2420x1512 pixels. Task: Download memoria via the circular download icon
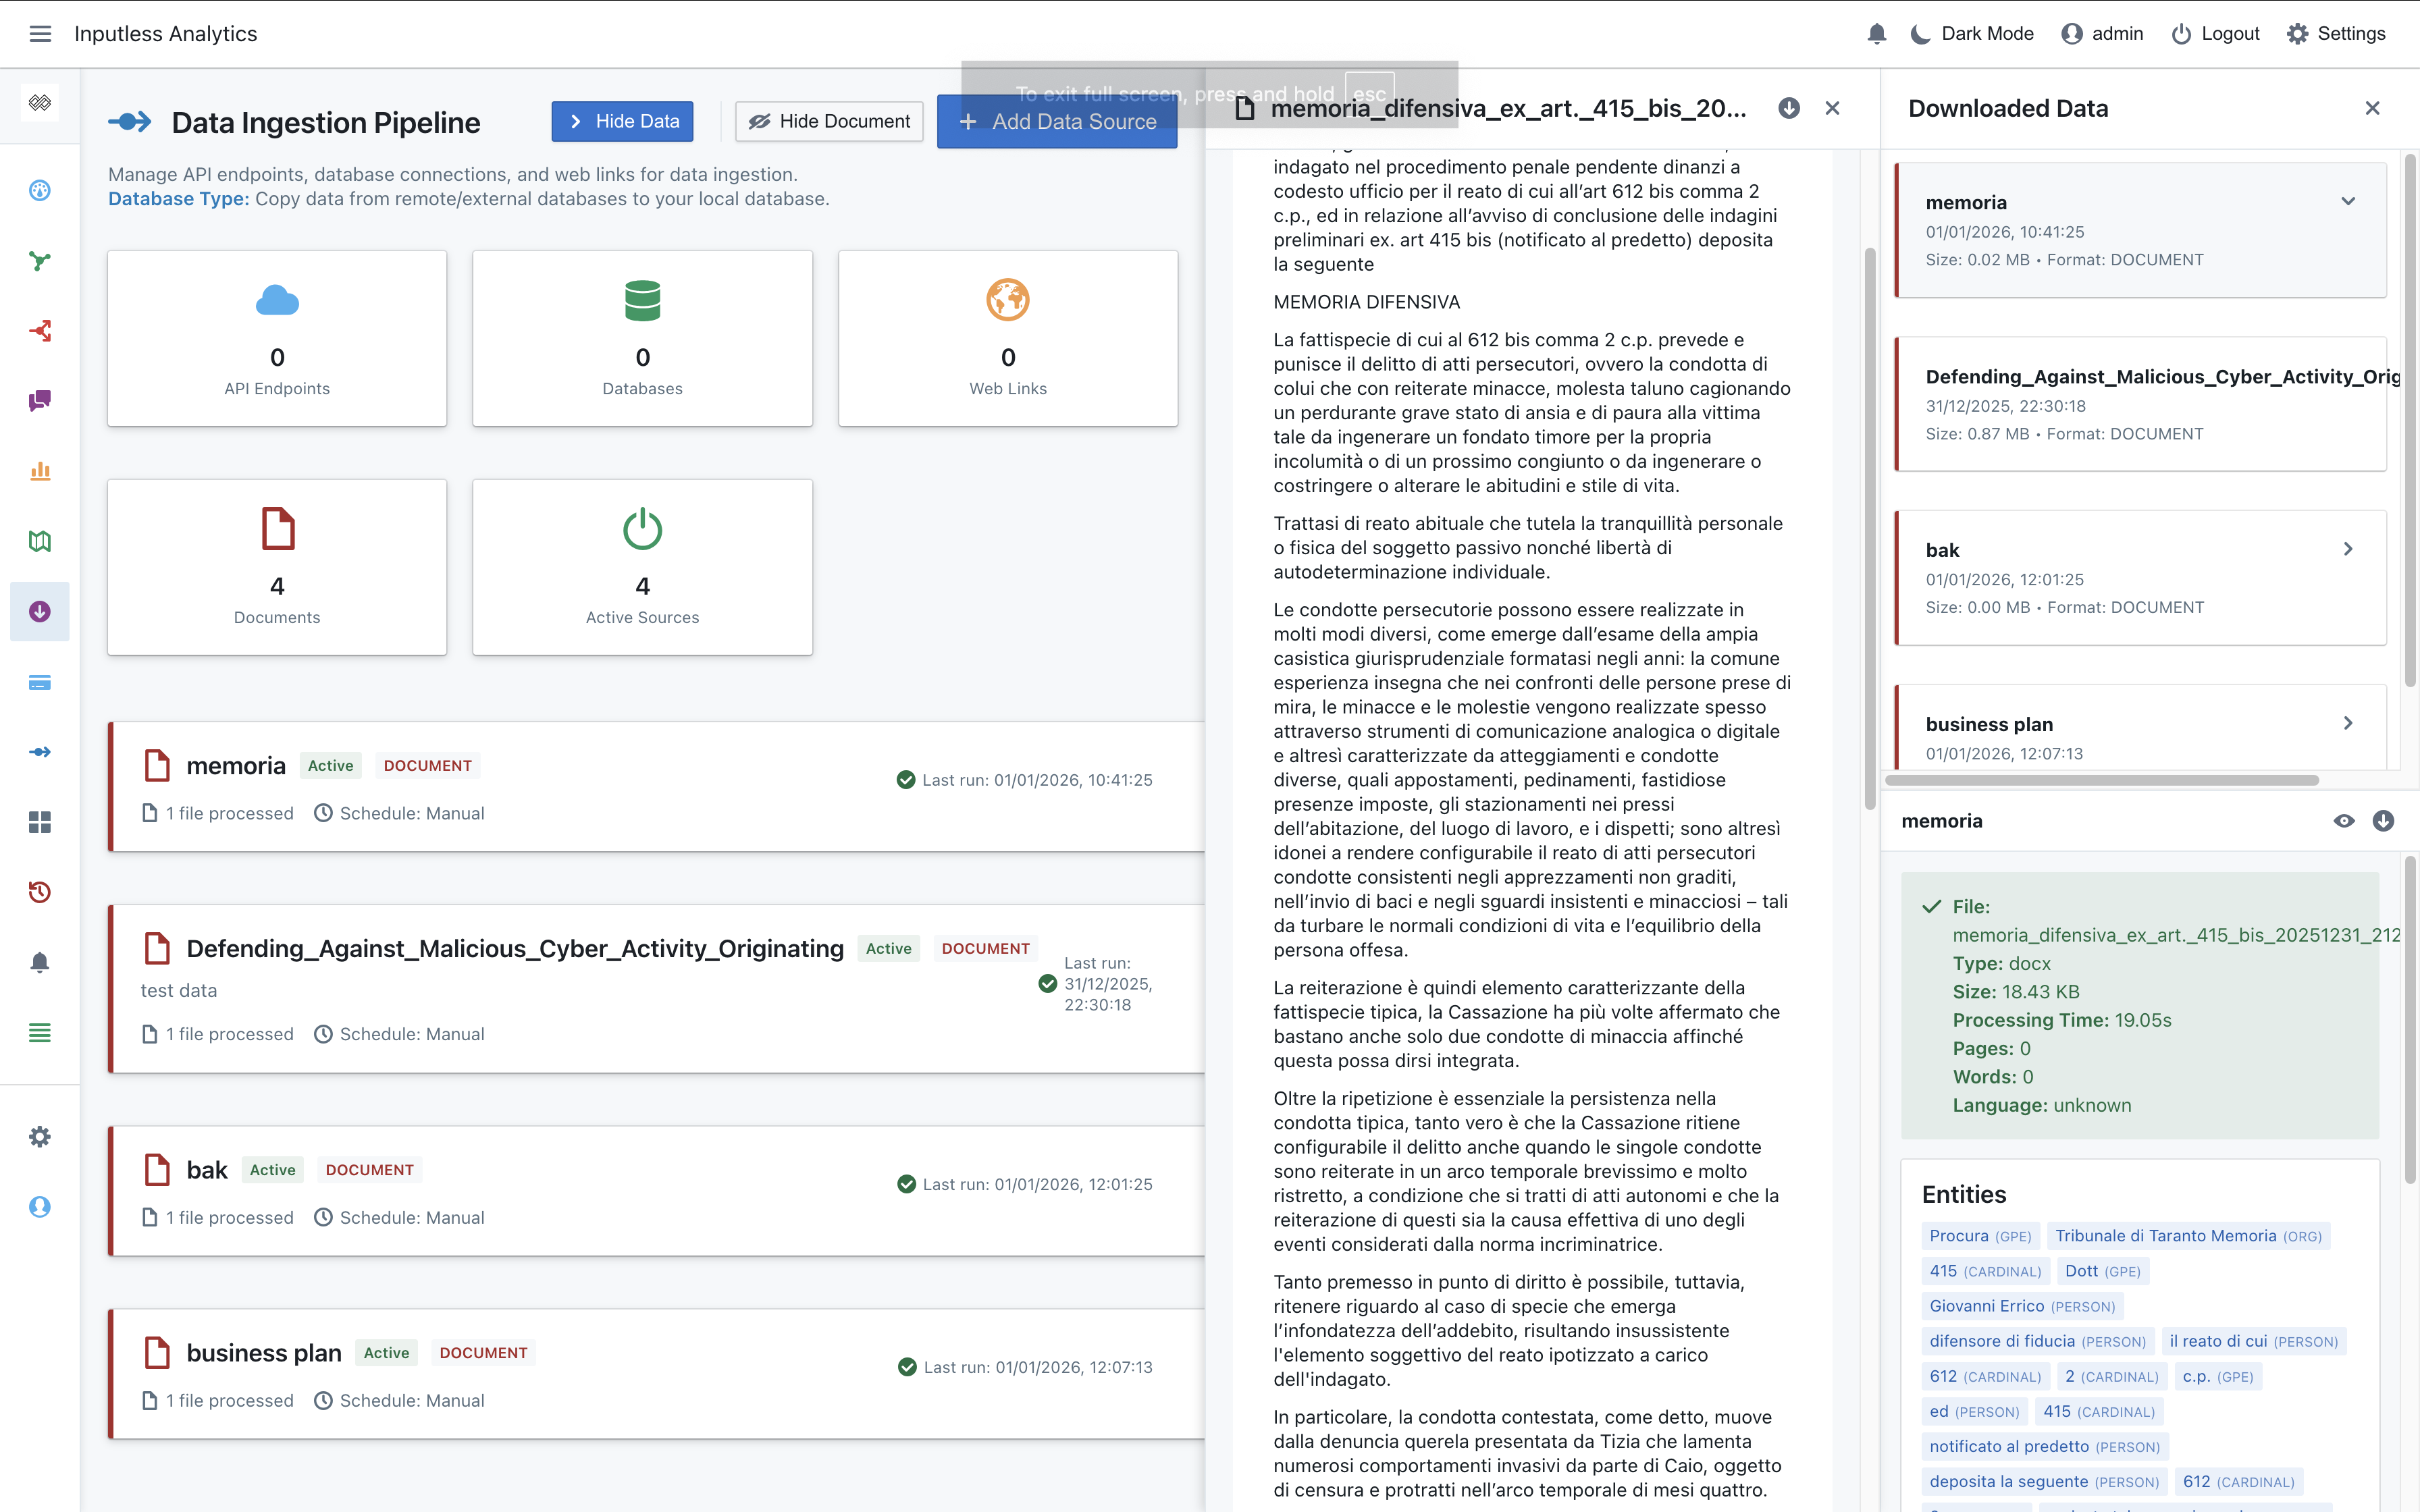pyautogui.click(x=2384, y=820)
